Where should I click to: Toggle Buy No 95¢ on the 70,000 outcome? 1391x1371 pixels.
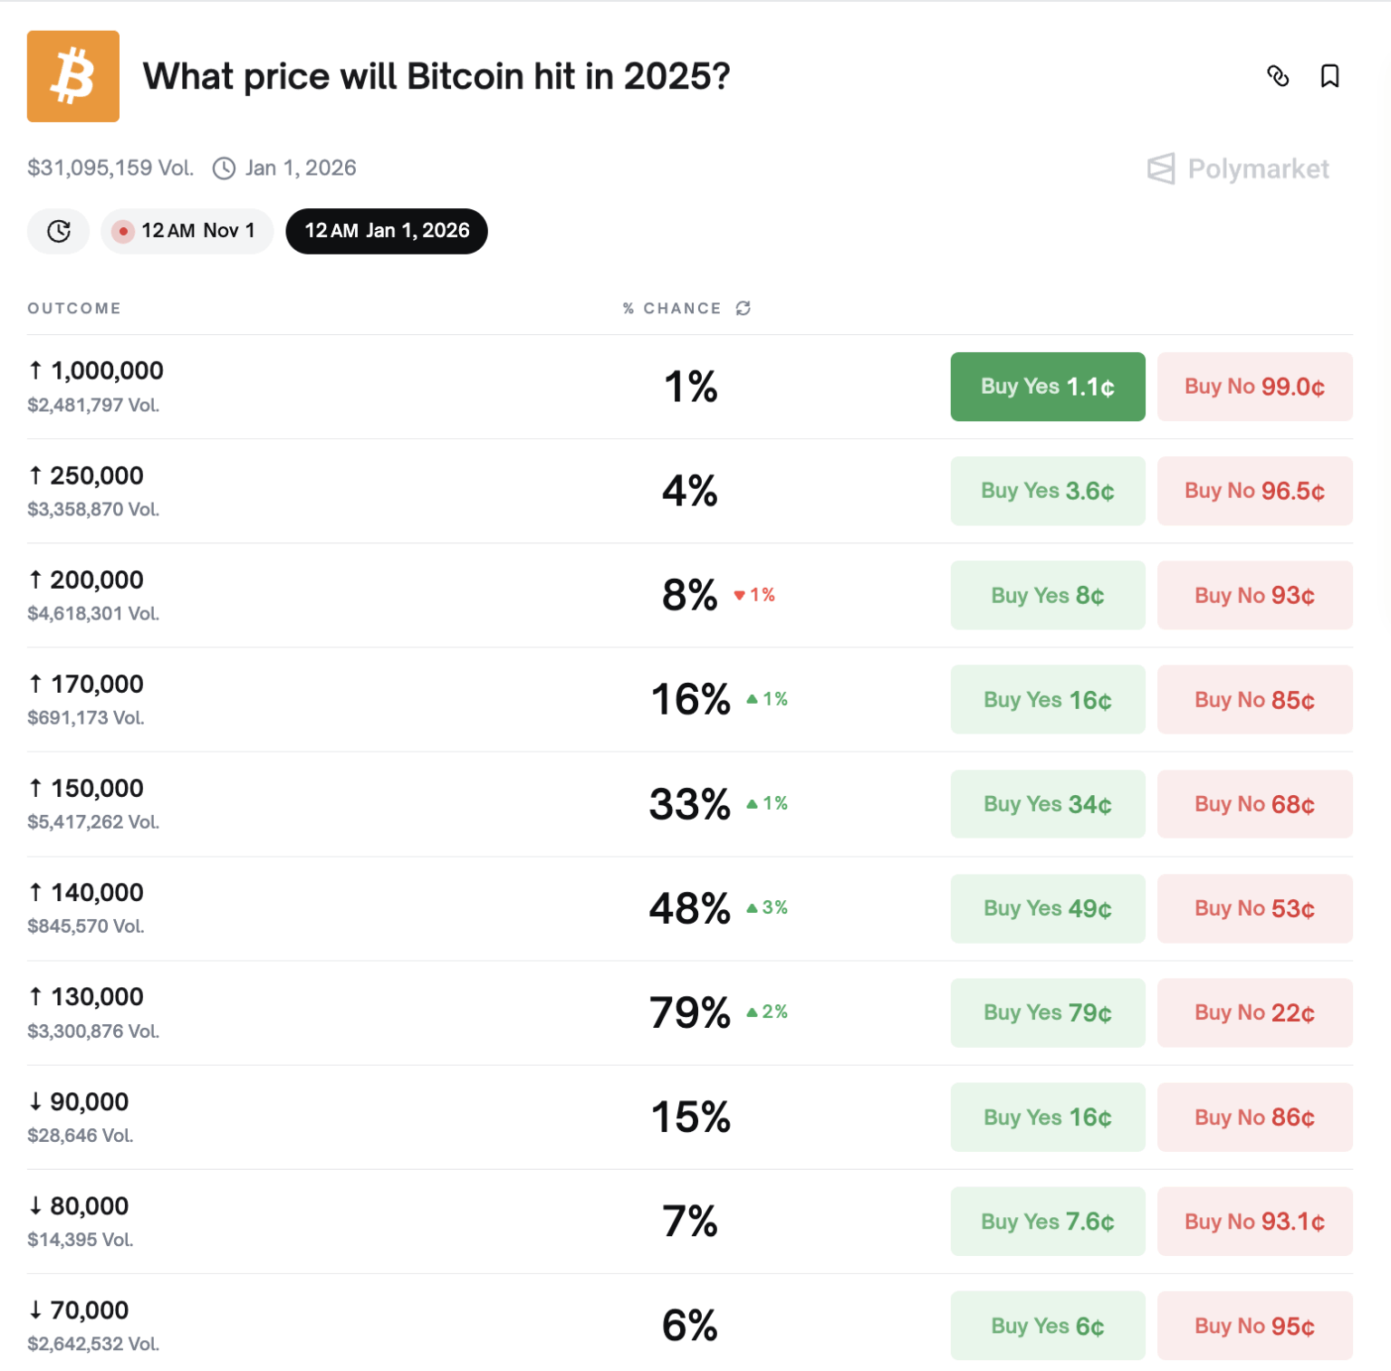point(1254,1326)
